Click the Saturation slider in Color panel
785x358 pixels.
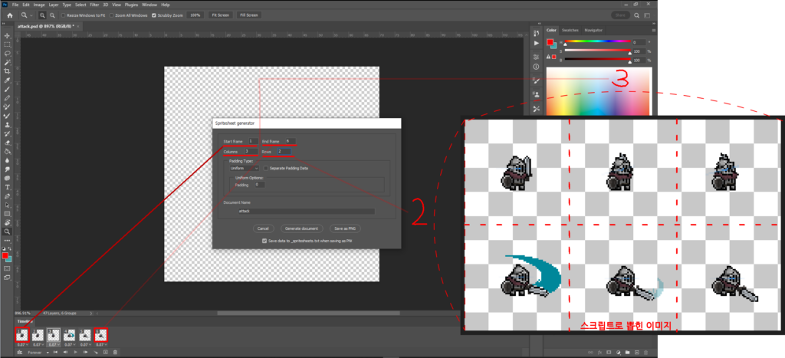click(x=598, y=51)
